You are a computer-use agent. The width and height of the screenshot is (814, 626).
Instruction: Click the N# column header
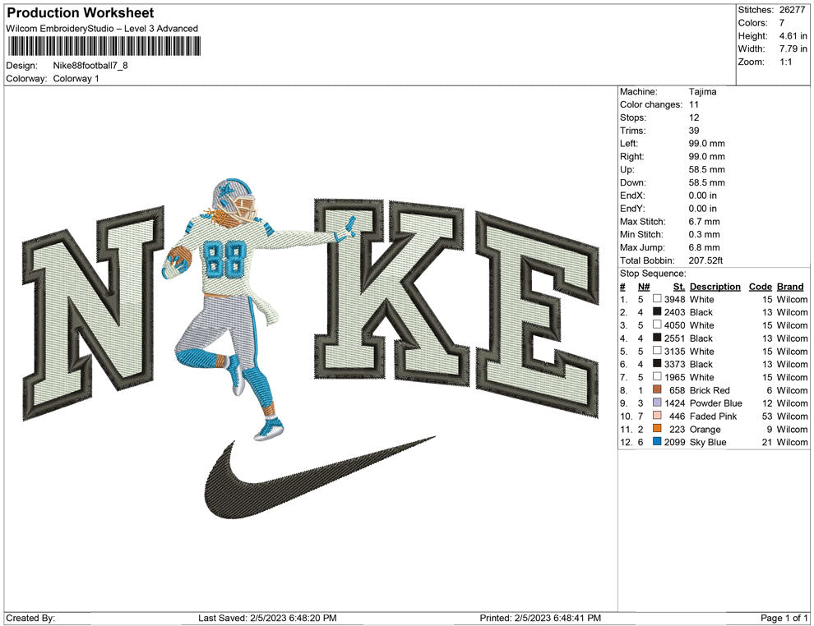pos(644,286)
